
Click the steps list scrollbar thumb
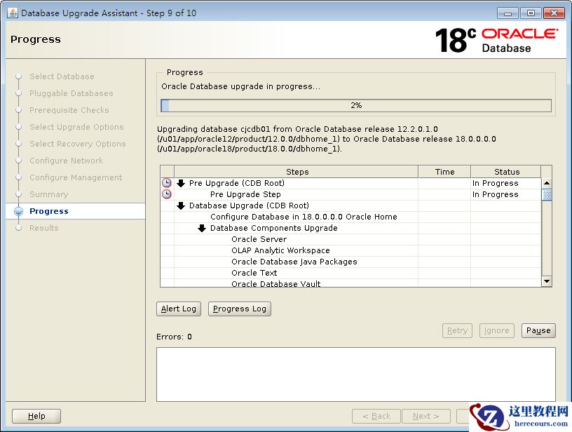point(547,194)
